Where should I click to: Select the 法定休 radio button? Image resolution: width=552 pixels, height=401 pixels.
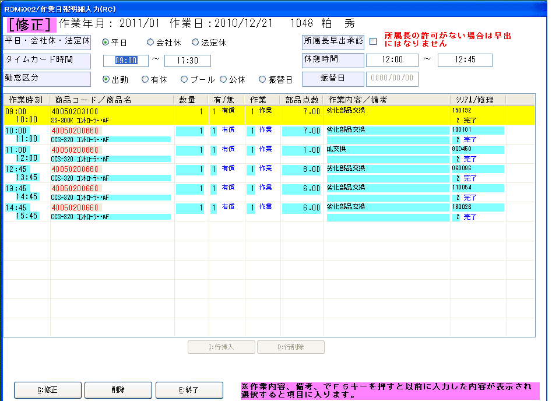click(x=195, y=42)
